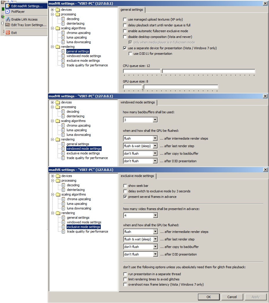Click the Cancel button

pos(232,297)
